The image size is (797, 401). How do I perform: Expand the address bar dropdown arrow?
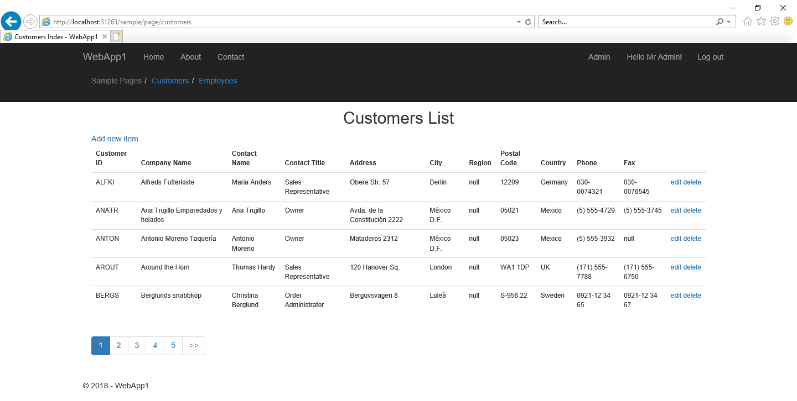(x=519, y=22)
